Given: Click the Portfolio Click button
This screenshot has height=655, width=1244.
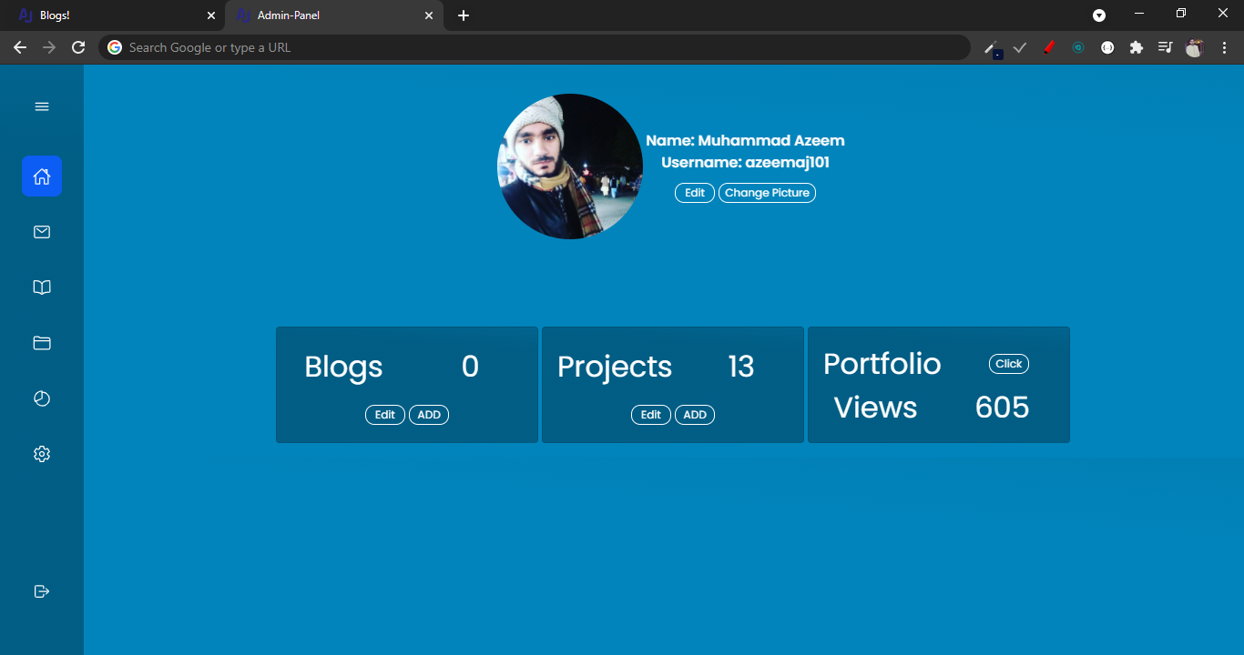Looking at the screenshot, I should pyautogui.click(x=1009, y=364).
